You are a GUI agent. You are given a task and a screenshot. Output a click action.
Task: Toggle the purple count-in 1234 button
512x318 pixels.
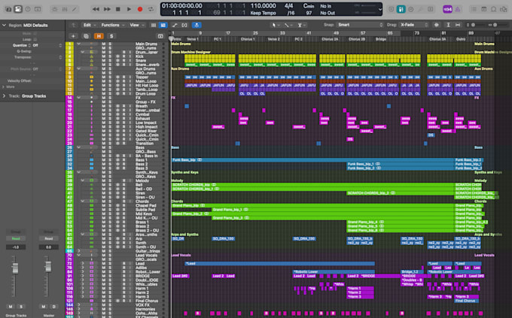coord(447,9)
